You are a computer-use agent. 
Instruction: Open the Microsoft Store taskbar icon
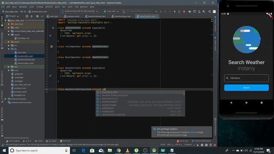[x=92, y=150]
